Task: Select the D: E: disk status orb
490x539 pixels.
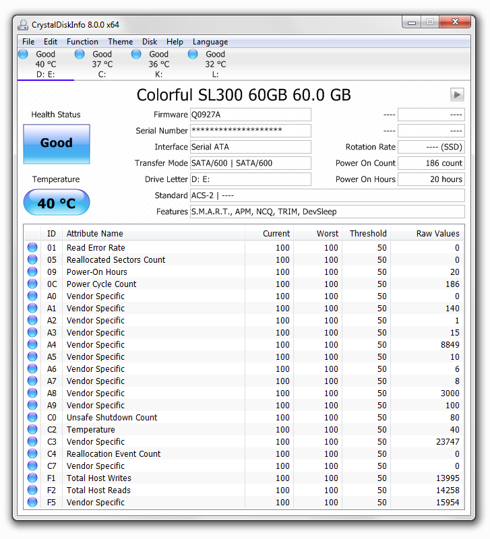Action: 23,54
